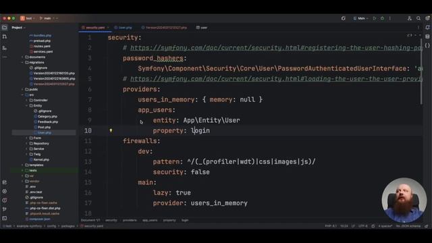Open the test project dropdown in title bar

[x=28, y=18]
